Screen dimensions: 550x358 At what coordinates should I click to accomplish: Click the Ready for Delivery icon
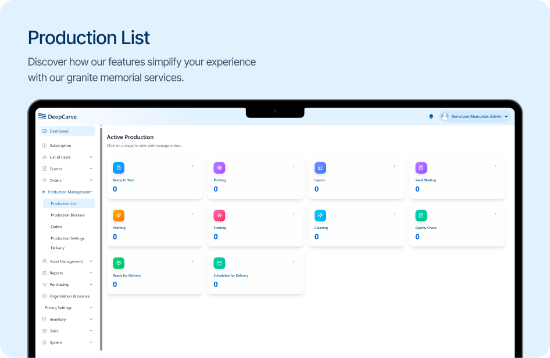(119, 263)
